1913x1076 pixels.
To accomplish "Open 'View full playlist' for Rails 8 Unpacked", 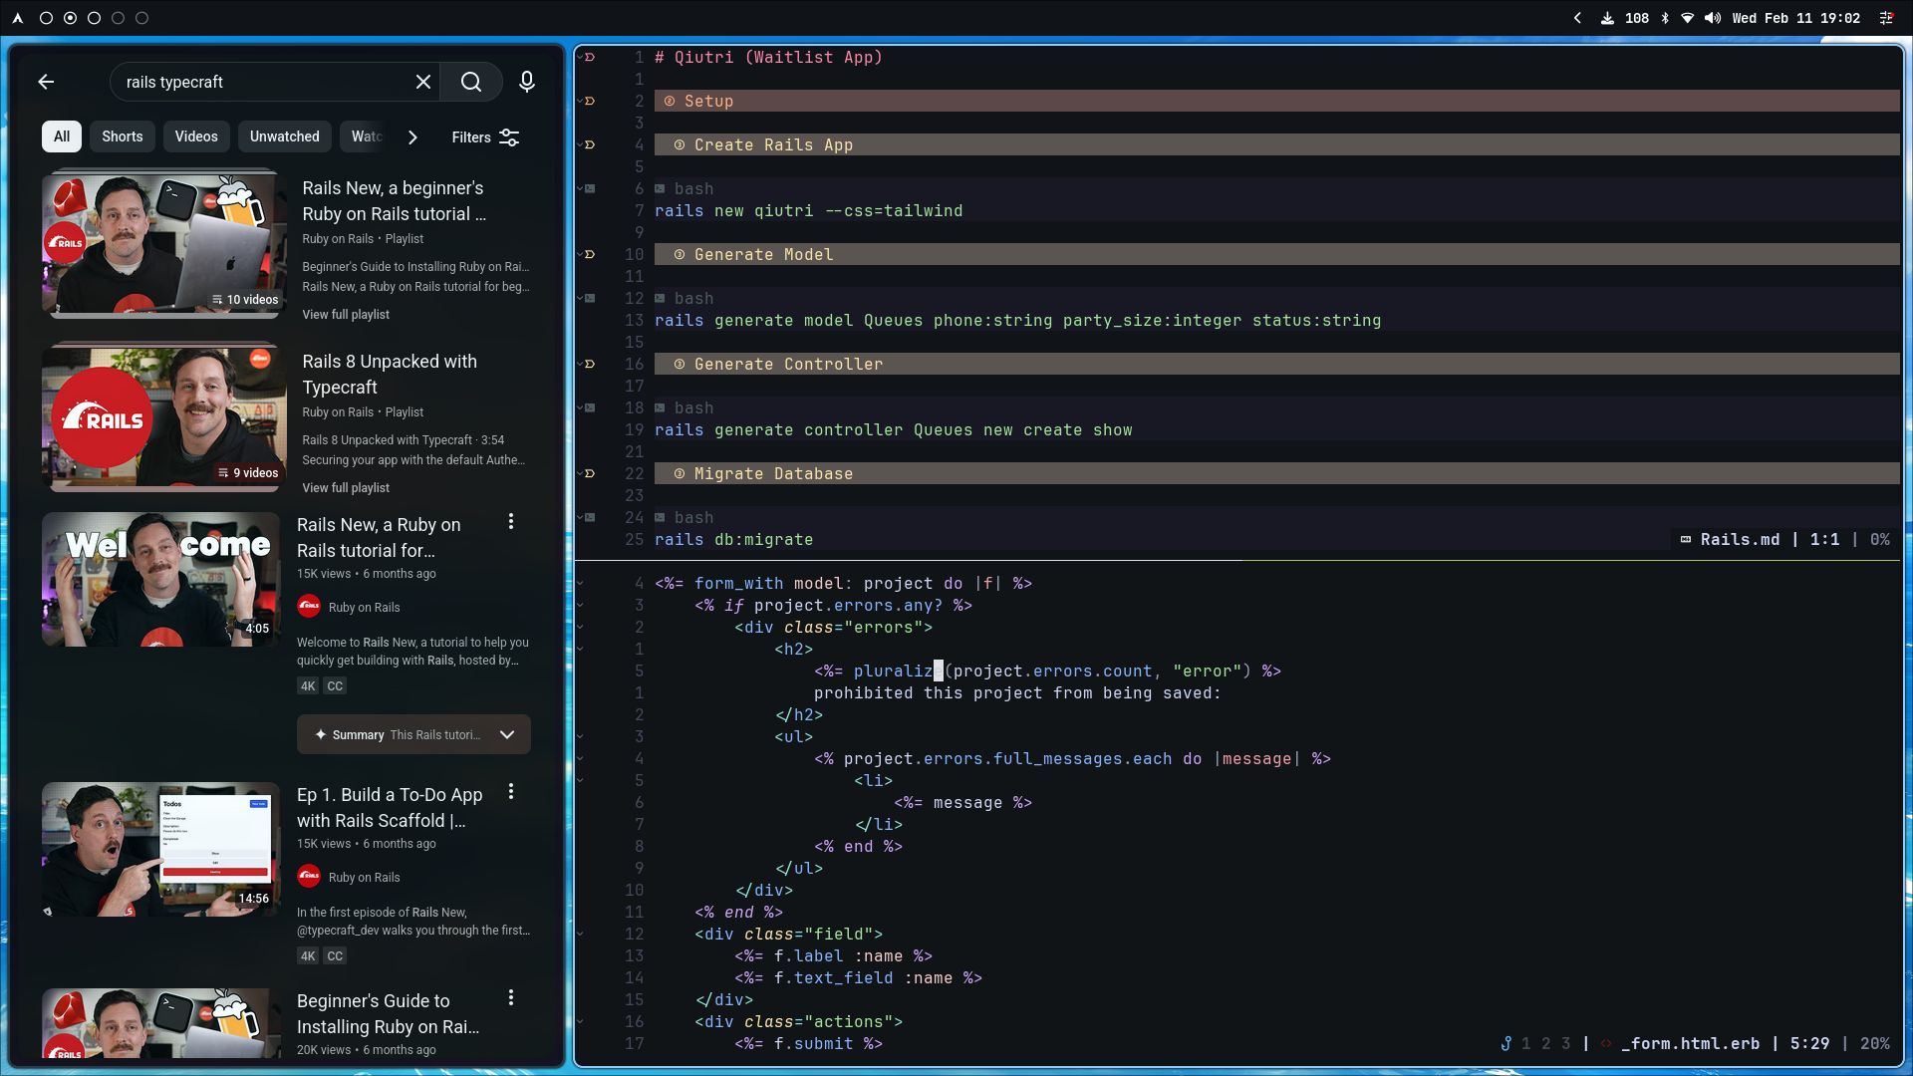I will tap(345, 487).
